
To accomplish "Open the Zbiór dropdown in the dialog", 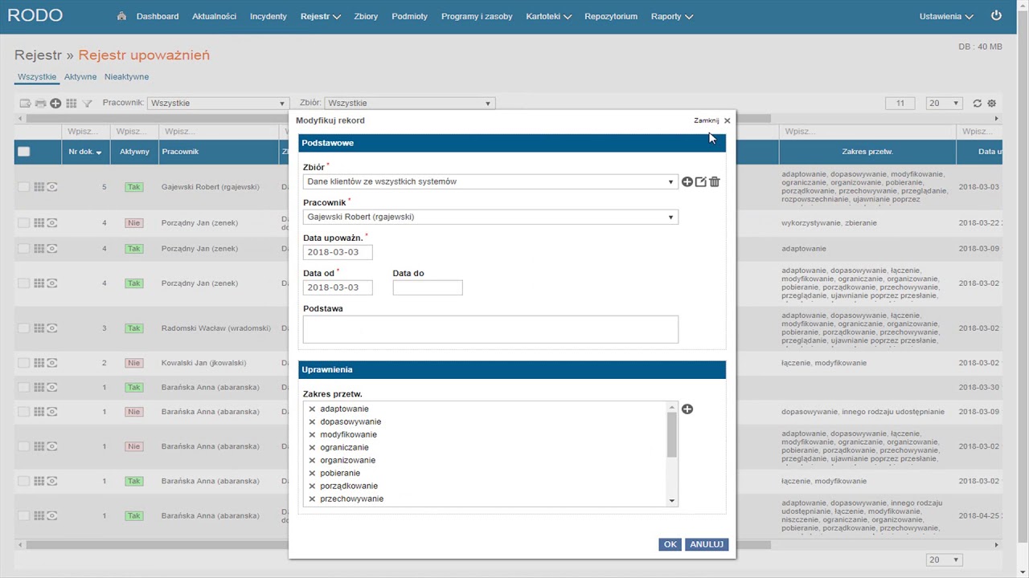I will (490, 182).
